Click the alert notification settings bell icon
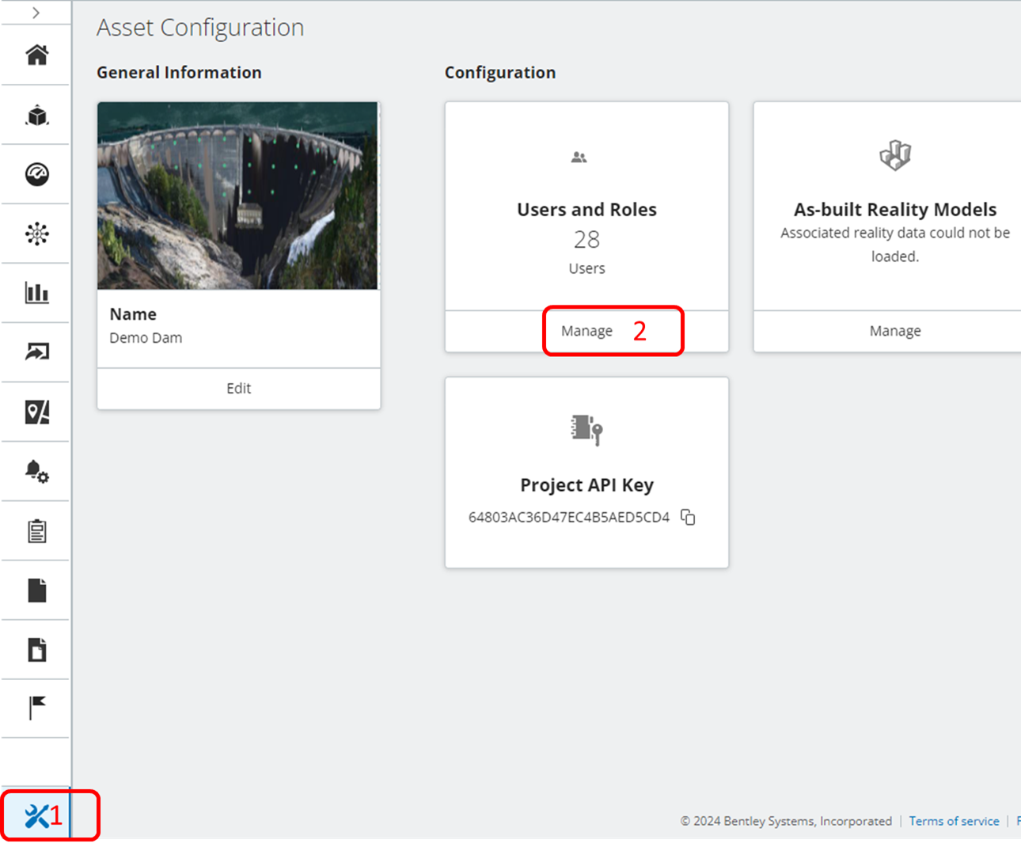The image size is (1021, 851). coord(35,471)
